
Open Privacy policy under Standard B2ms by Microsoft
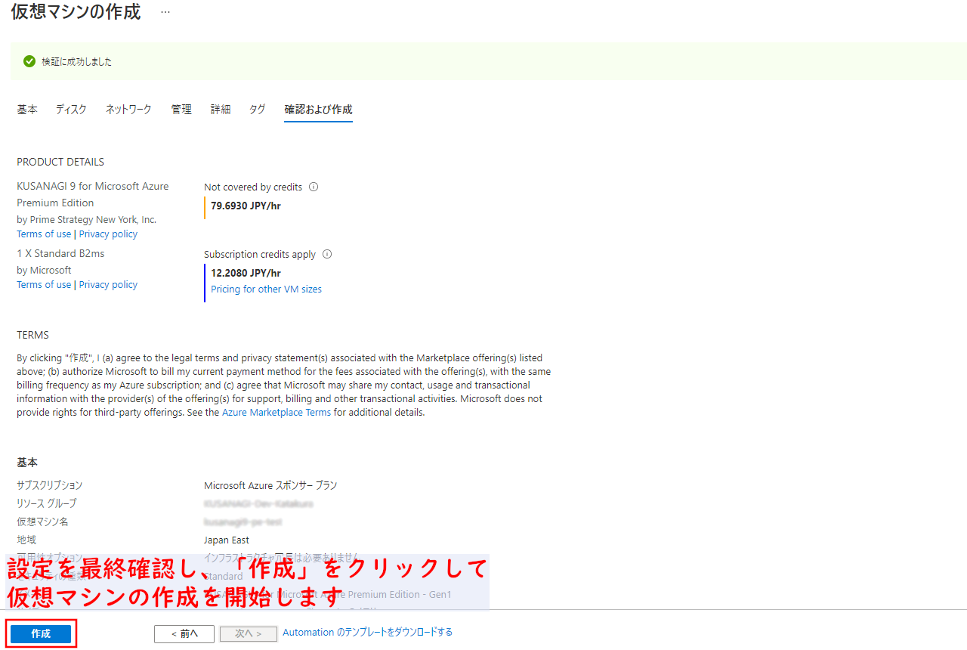click(x=108, y=285)
